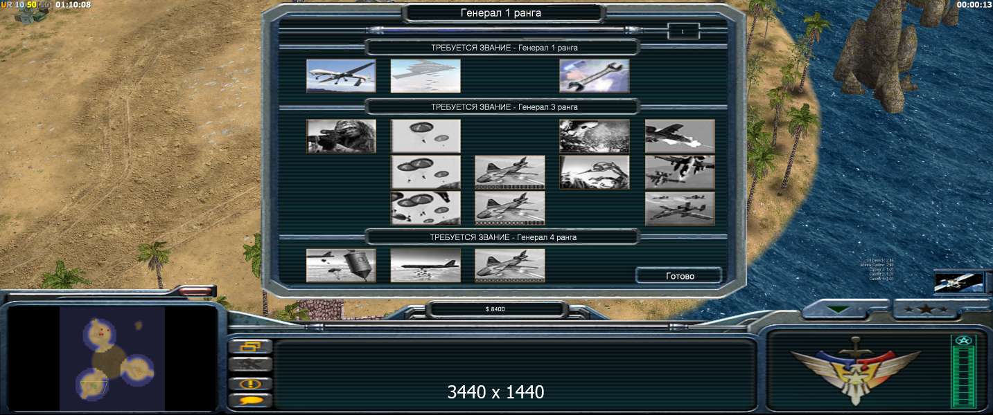
Task: Select the camouflaged sniper power icon
Action: (341, 136)
